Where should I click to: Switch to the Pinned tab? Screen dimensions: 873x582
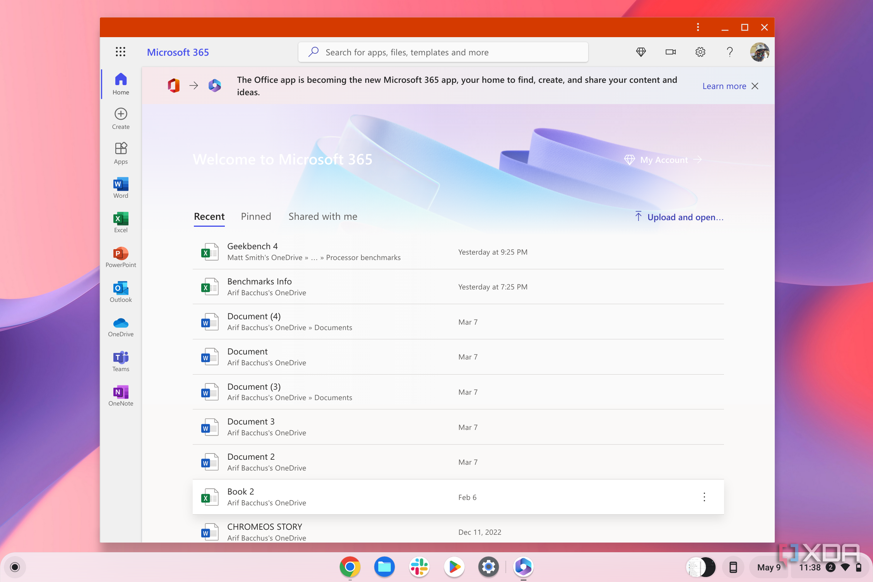coord(256,217)
